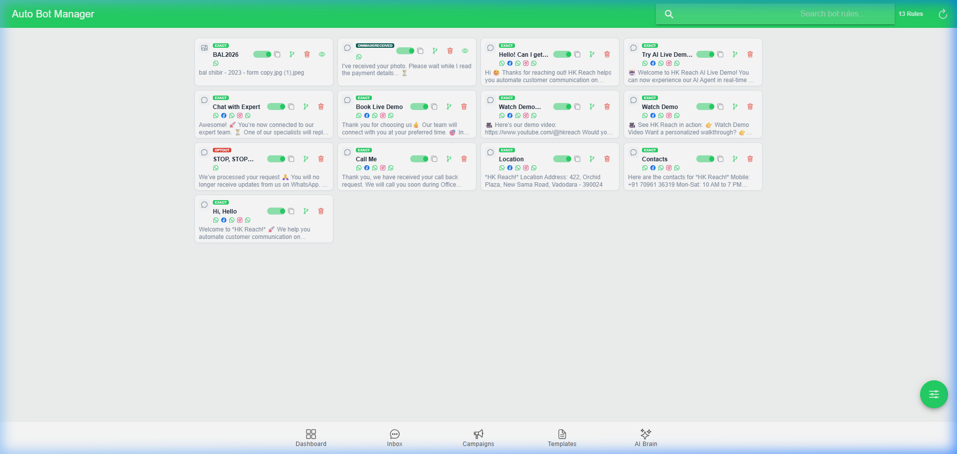Open the floating filter settings button
Image resolution: width=957 pixels, height=454 pixels.
(x=934, y=394)
